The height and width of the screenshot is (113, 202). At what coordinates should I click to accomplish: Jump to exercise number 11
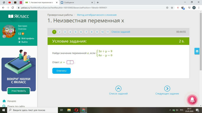108,32
